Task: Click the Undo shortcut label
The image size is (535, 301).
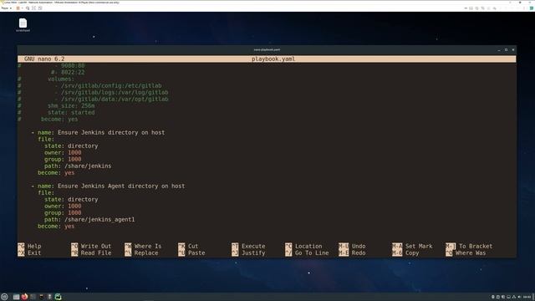Action: coord(359,246)
